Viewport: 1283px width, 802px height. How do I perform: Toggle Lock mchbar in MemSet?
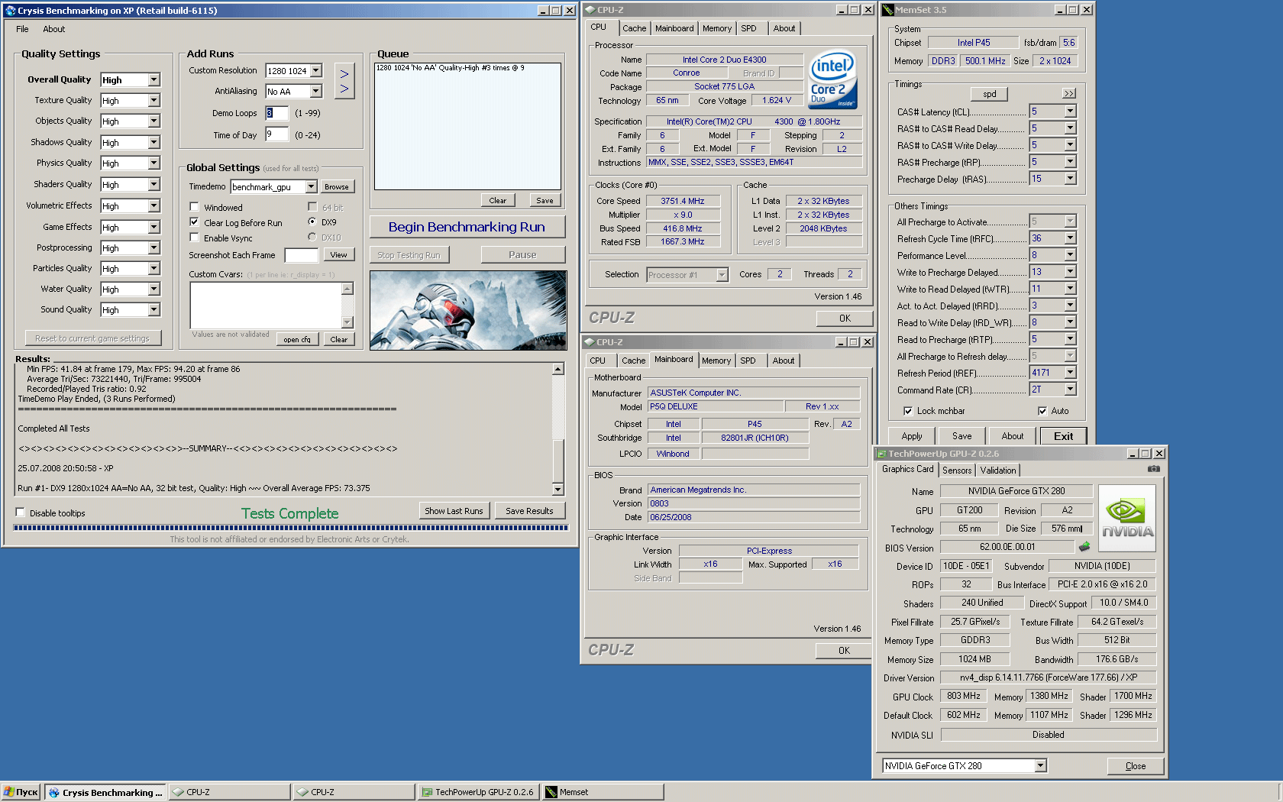coord(908,411)
